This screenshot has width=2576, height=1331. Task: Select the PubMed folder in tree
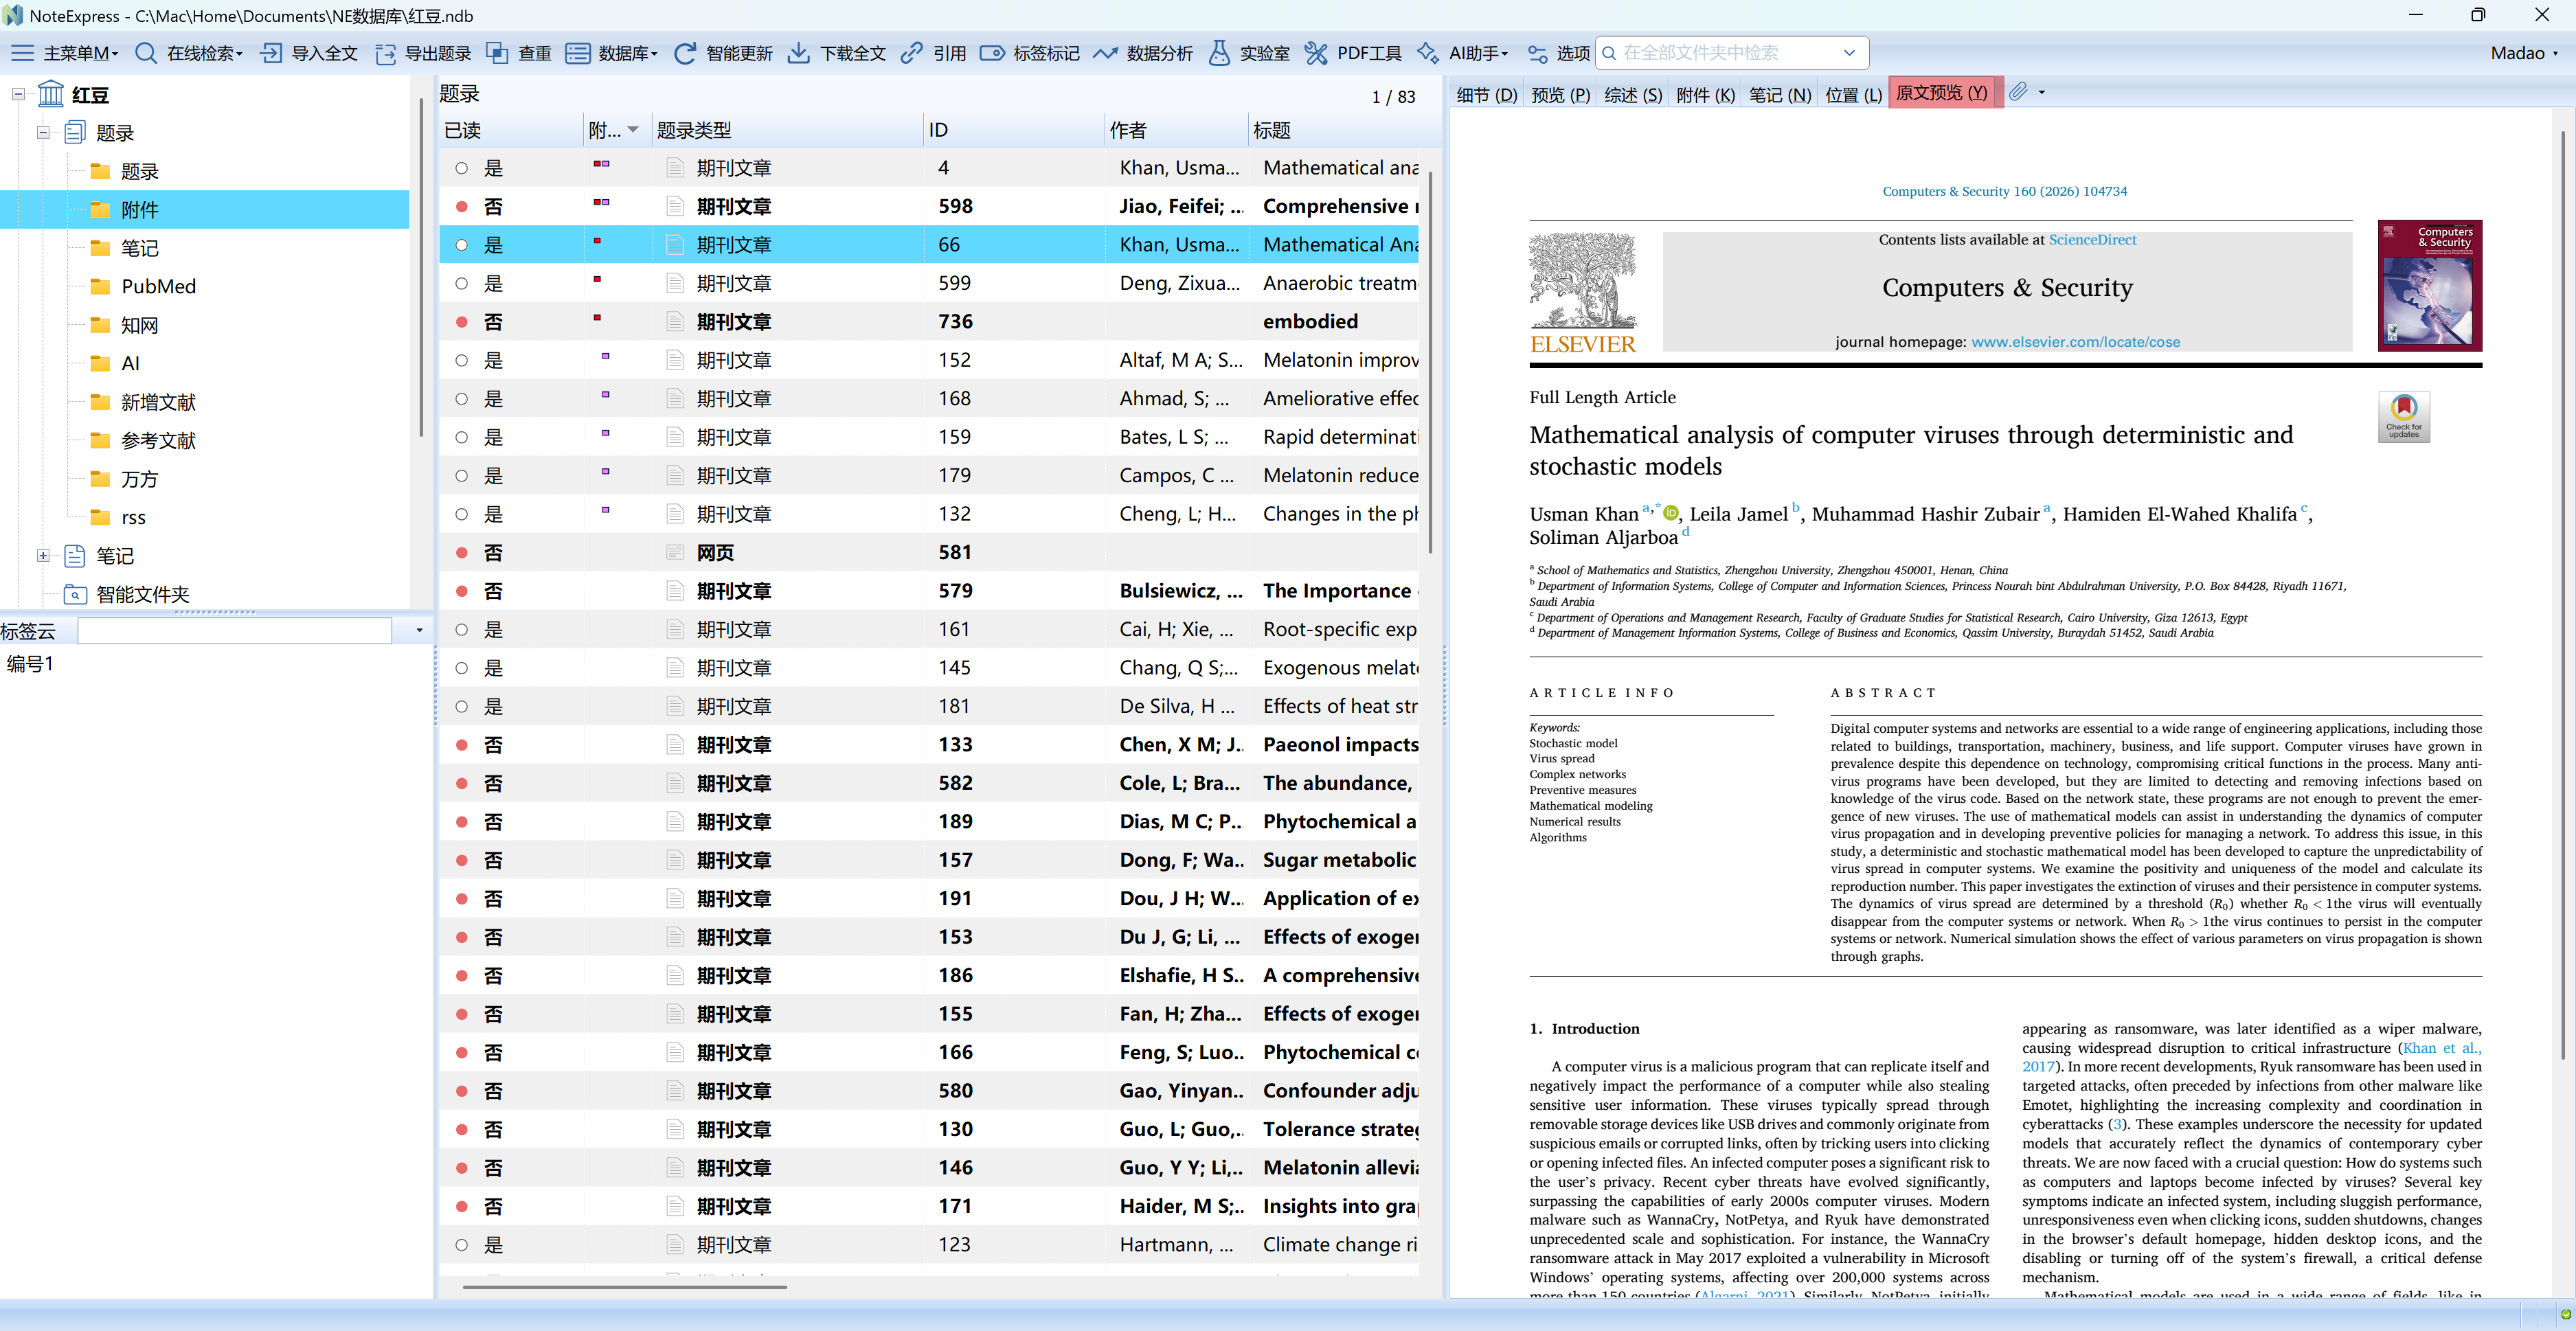tap(158, 286)
